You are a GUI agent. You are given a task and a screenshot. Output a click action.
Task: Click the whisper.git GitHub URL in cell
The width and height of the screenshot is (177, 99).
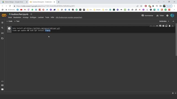44,28
